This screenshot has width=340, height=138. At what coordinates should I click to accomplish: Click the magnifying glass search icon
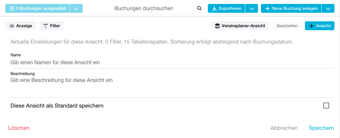coord(199,9)
